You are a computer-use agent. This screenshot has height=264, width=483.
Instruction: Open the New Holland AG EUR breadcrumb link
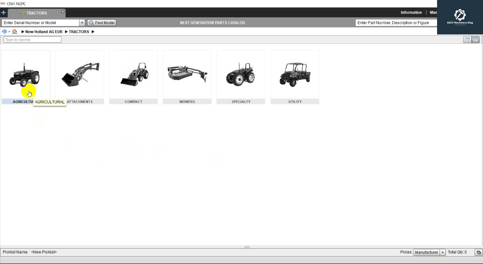pos(44,31)
